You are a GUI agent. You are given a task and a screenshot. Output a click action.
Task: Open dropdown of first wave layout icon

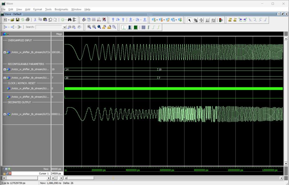click(x=157, y=20)
